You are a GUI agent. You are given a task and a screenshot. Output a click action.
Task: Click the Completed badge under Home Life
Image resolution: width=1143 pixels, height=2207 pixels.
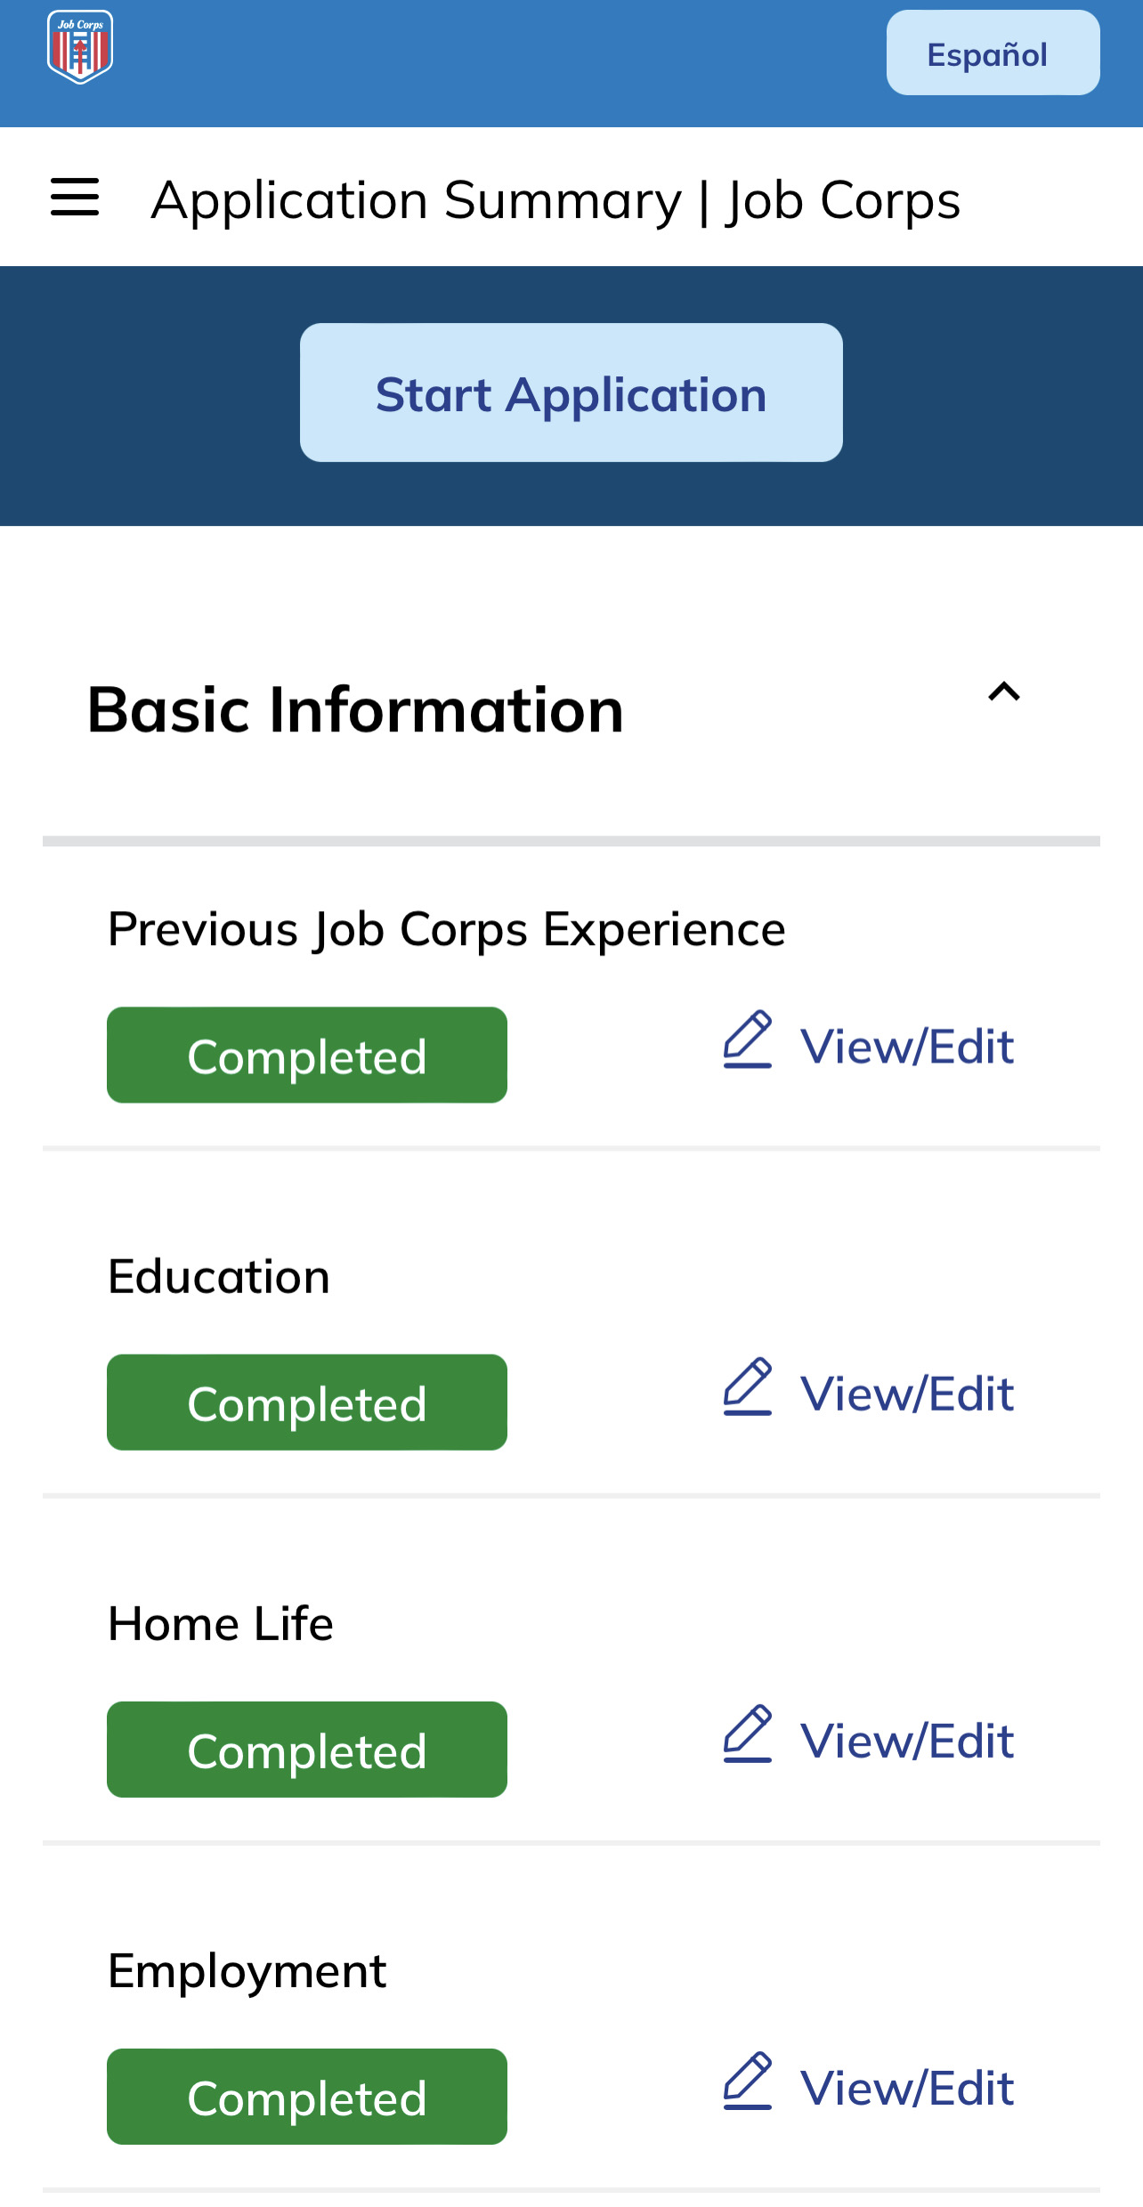click(307, 1750)
